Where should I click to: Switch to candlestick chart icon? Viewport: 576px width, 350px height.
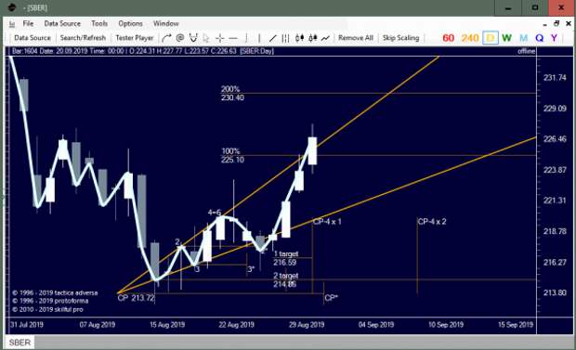tap(299, 38)
